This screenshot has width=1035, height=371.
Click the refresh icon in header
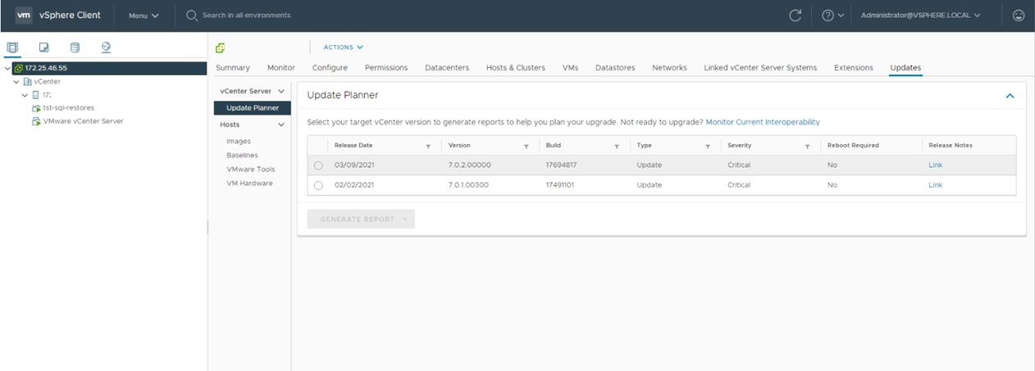click(x=795, y=16)
